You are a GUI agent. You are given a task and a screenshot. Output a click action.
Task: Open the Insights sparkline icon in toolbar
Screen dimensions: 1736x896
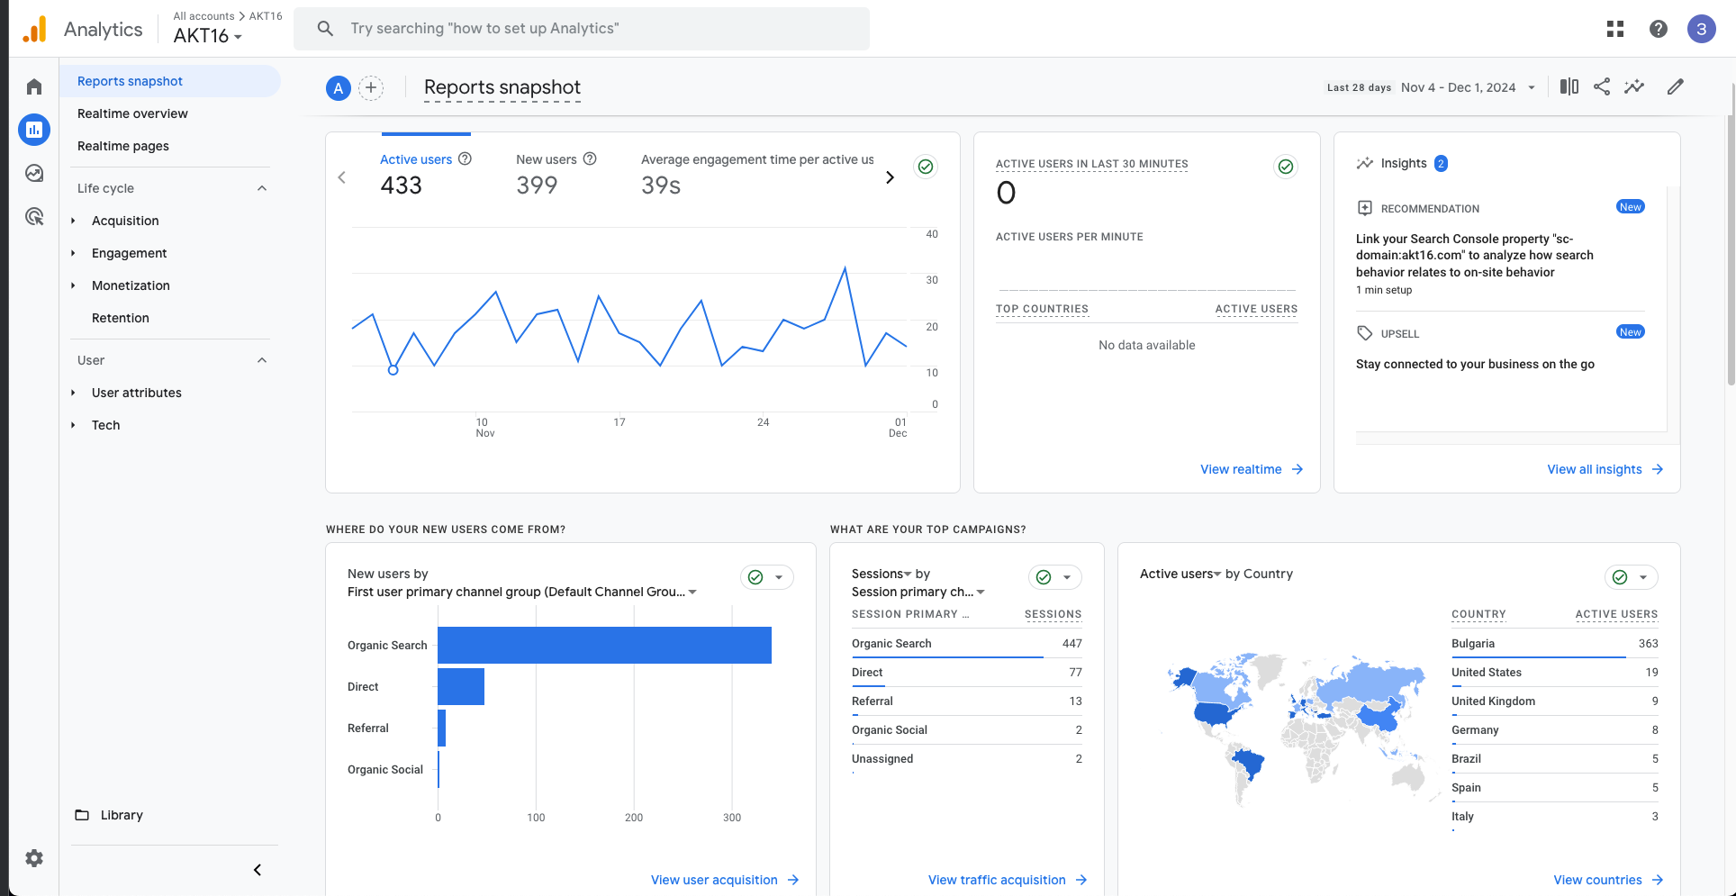[1634, 86]
